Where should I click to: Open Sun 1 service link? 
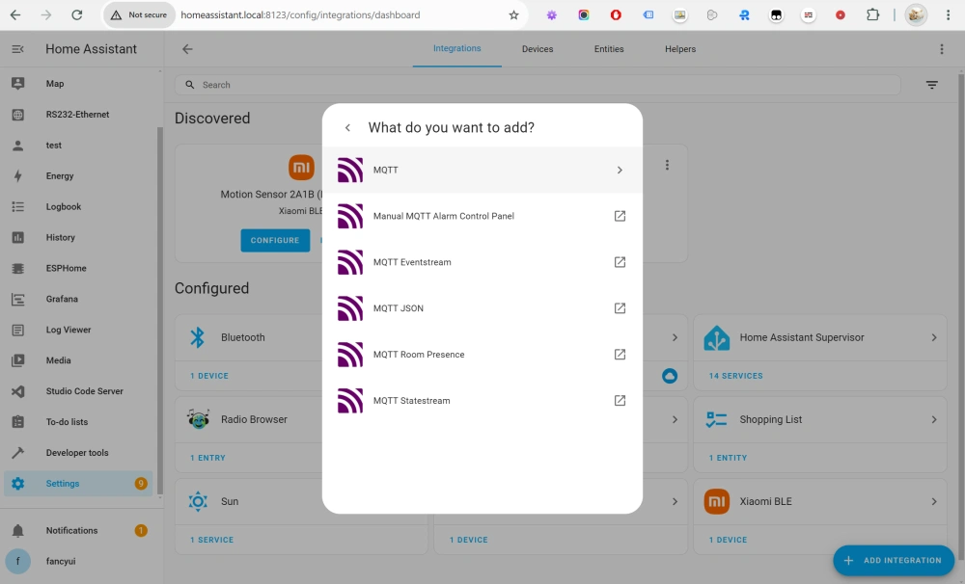211,540
